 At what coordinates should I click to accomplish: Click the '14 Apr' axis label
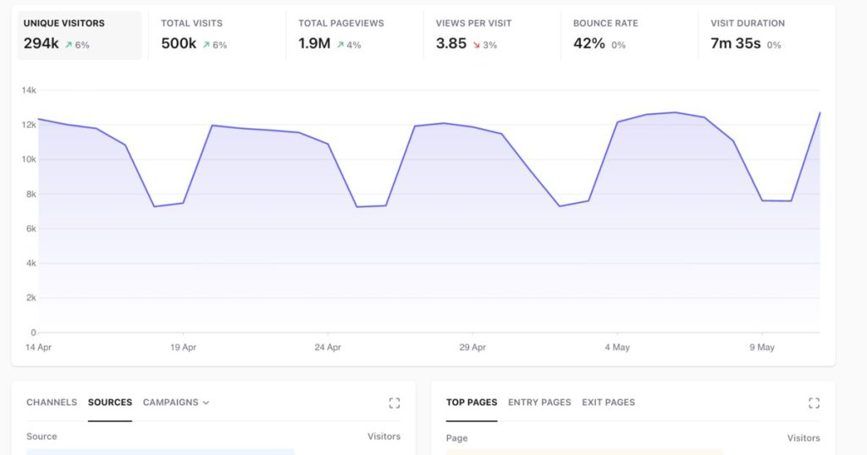pyautogui.click(x=38, y=348)
